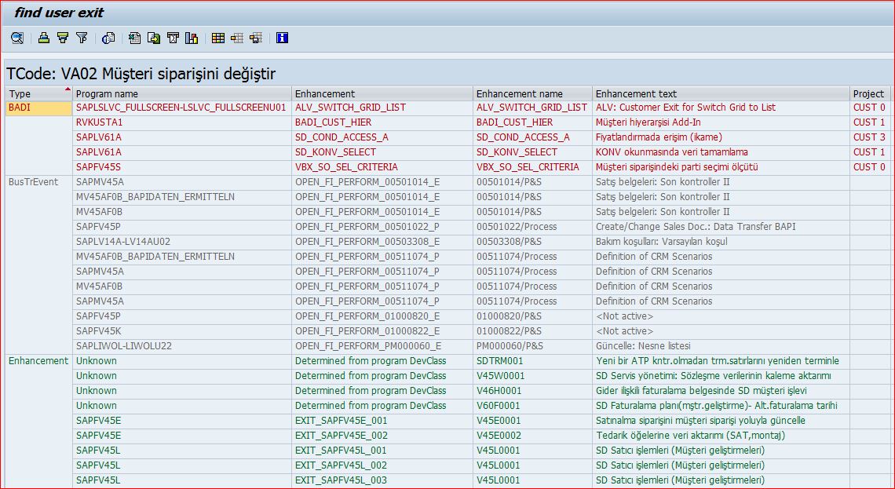895x489 pixels.
Task: Open print preview from the toolbar
Action: pyautogui.click(x=108, y=38)
